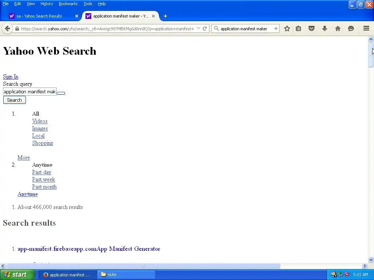Viewport: 374px width, 280px height.
Task: Click horizontal scrollbar right arrow
Action: tap(365, 266)
